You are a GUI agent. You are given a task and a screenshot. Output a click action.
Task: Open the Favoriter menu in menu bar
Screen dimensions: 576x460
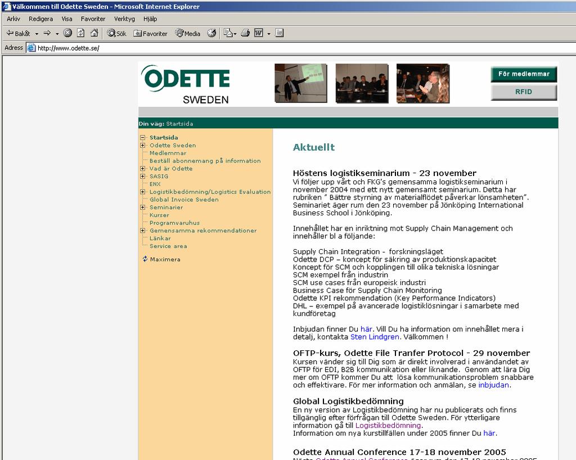tap(93, 19)
